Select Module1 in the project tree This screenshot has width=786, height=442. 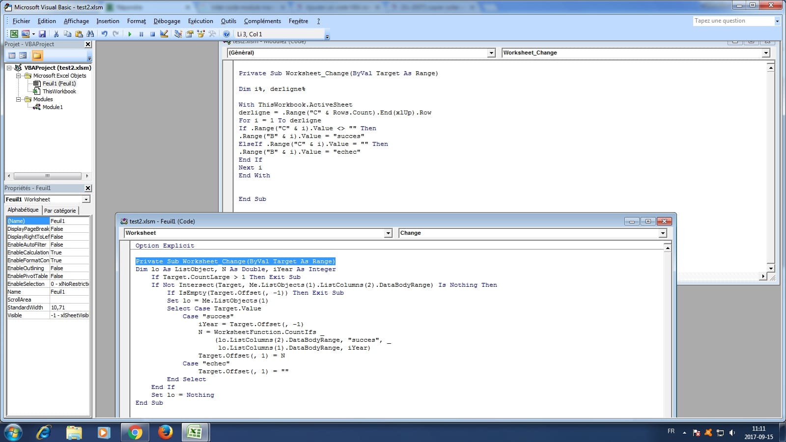click(x=53, y=107)
